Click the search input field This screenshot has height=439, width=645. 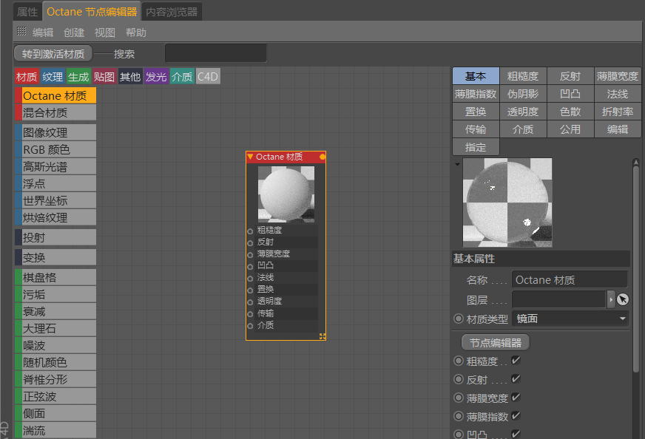pyautogui.click(x=215, y=53)
